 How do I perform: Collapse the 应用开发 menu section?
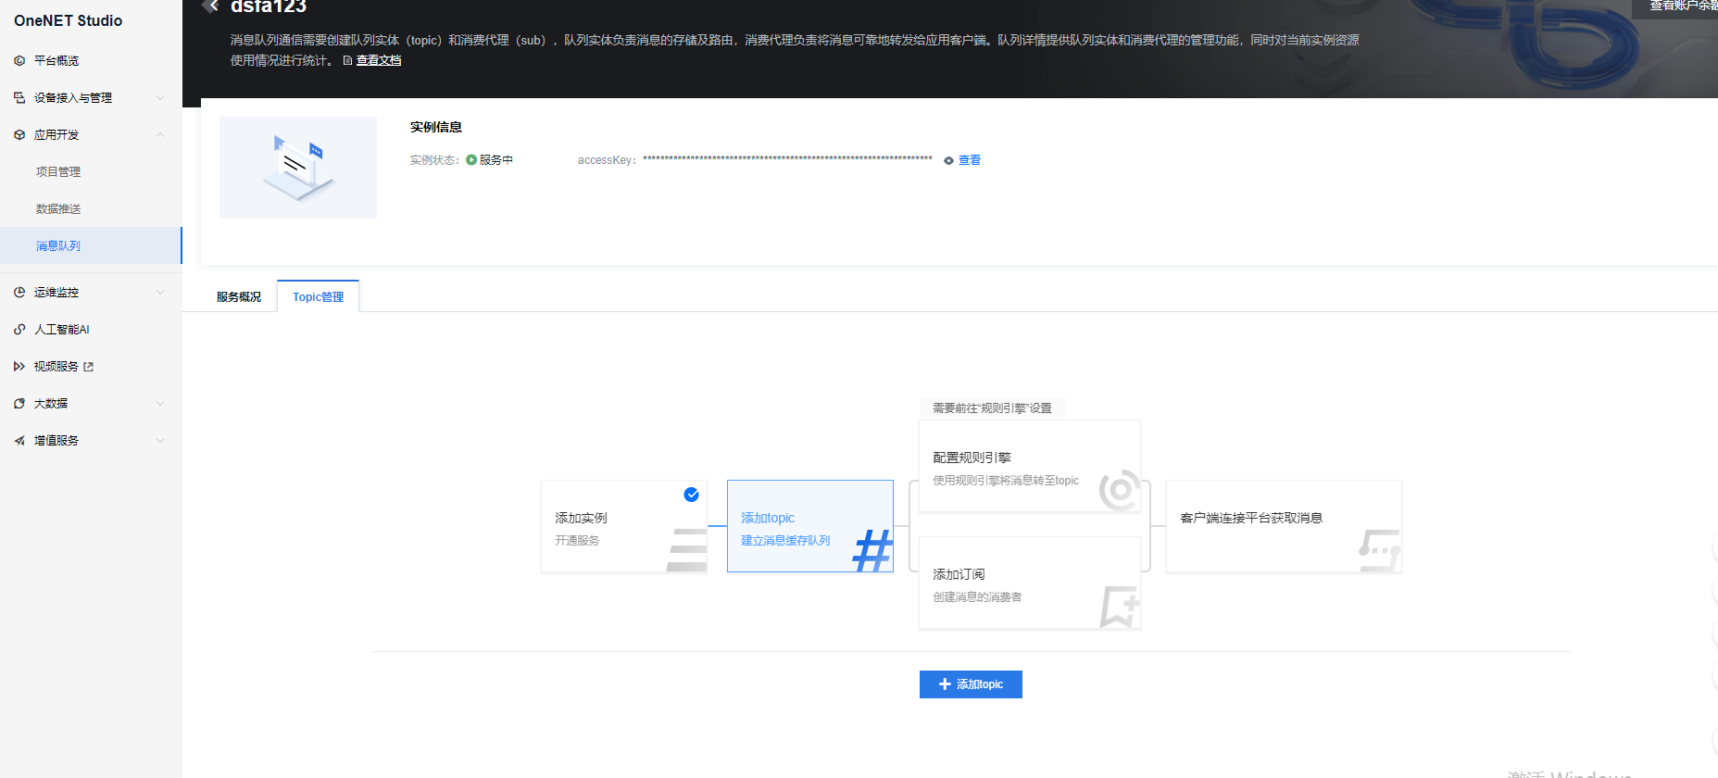160,135
